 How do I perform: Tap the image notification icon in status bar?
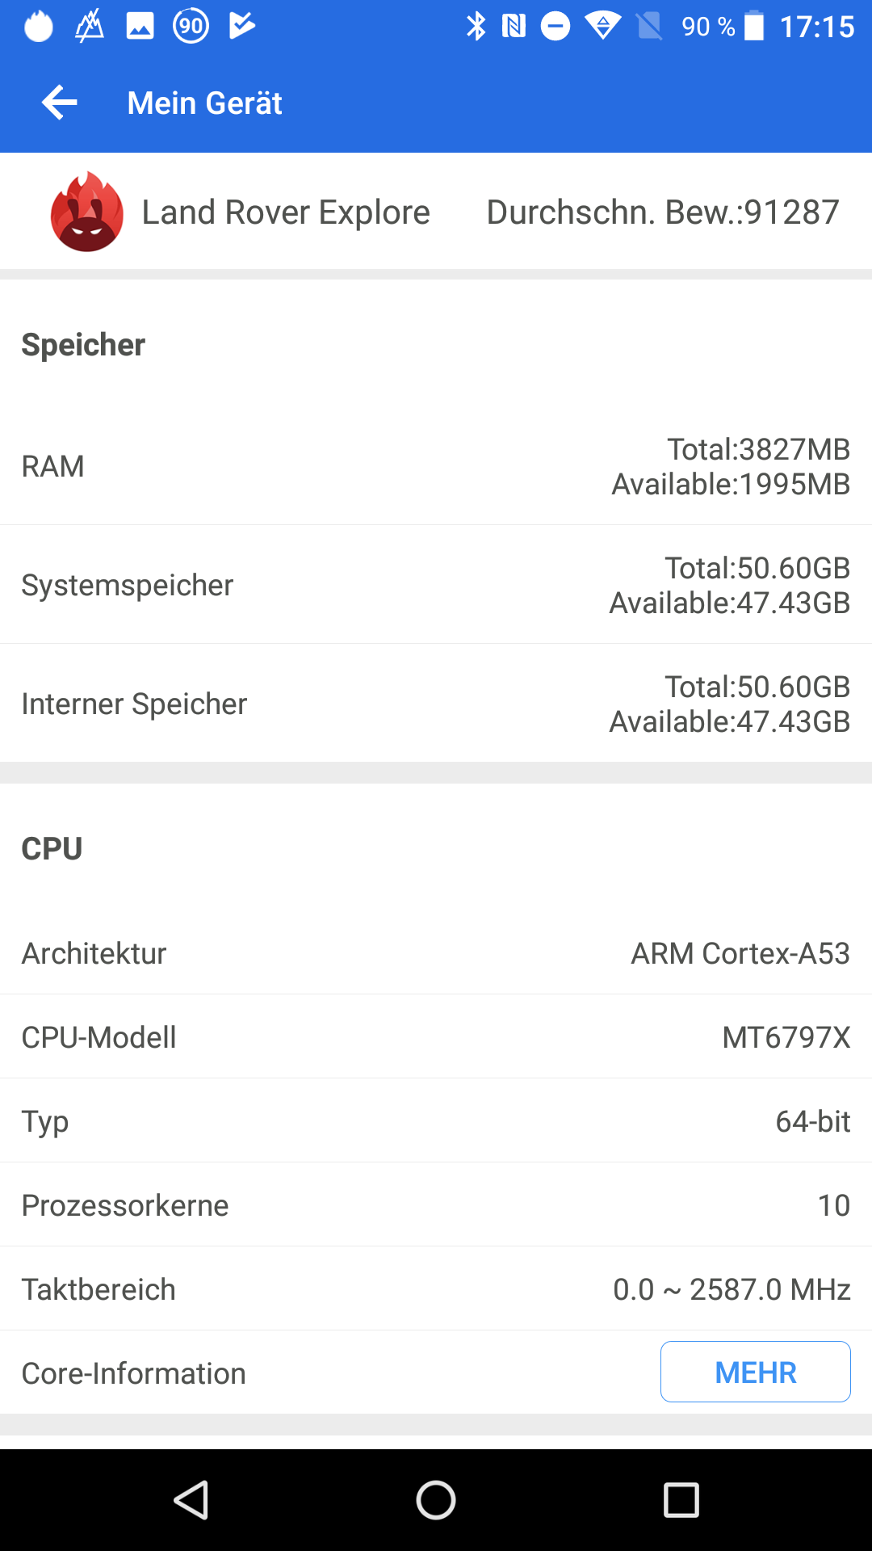point(140,26)
